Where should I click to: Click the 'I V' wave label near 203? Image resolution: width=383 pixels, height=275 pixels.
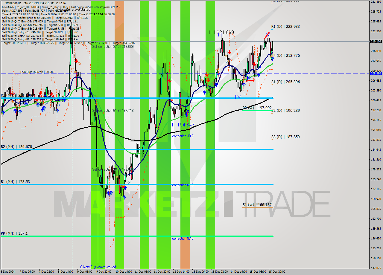click(x=238, y=97)
